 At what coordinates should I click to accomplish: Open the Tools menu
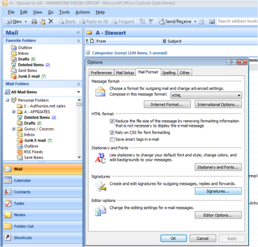coord(64,12)
